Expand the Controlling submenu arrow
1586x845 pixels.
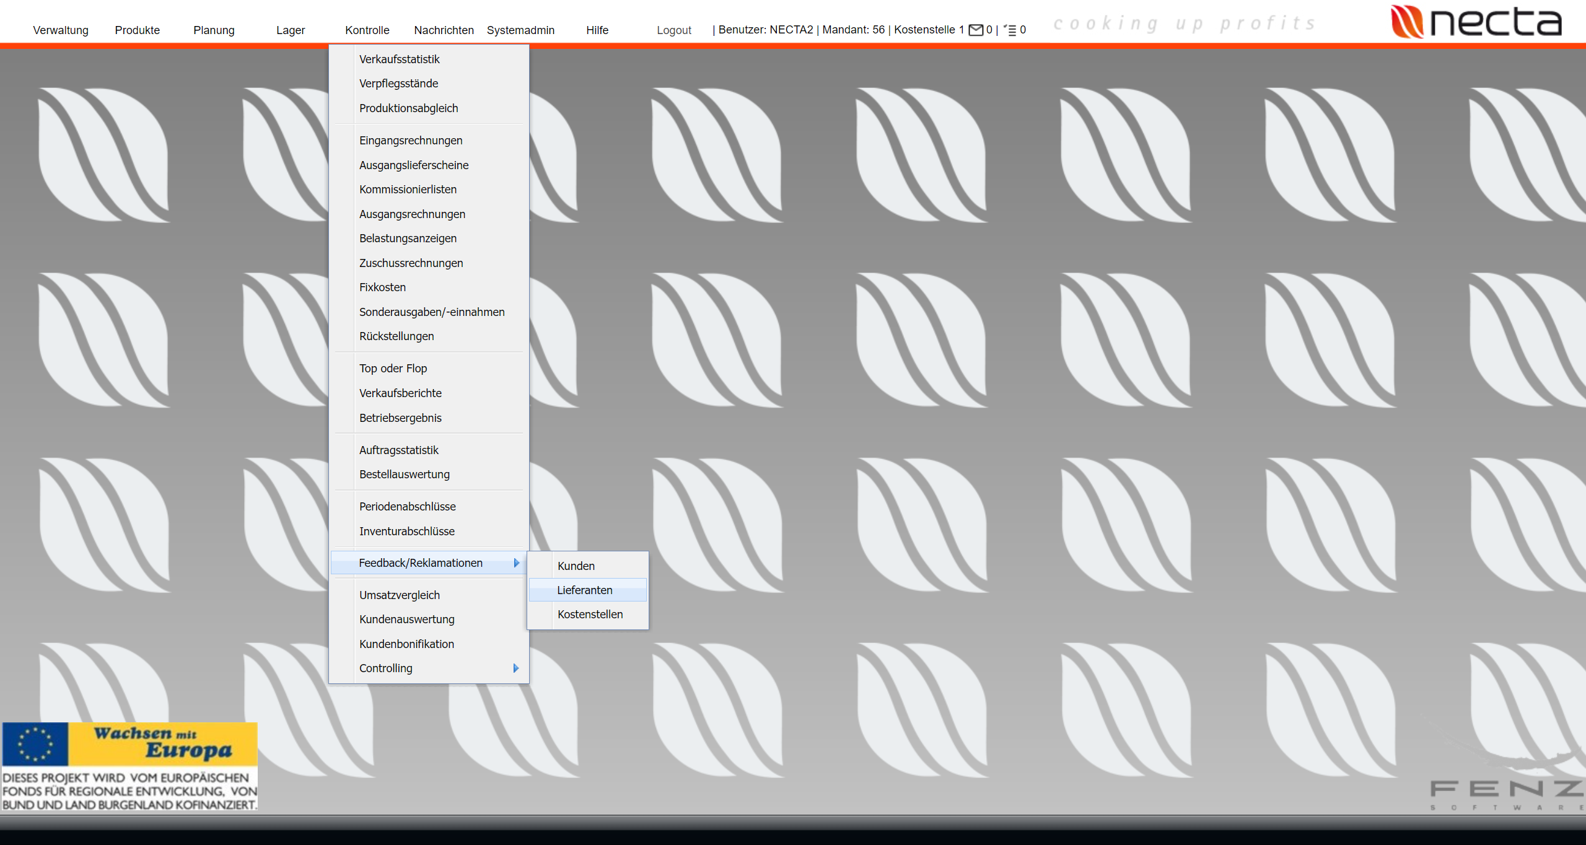516,668
